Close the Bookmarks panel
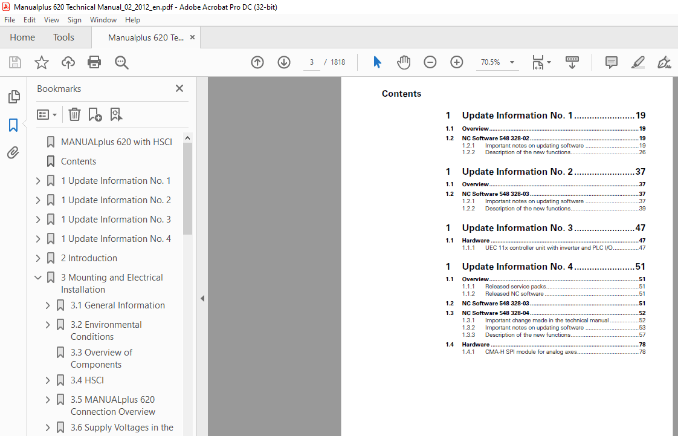The image size is (678, 436). [x=179, y=88]
